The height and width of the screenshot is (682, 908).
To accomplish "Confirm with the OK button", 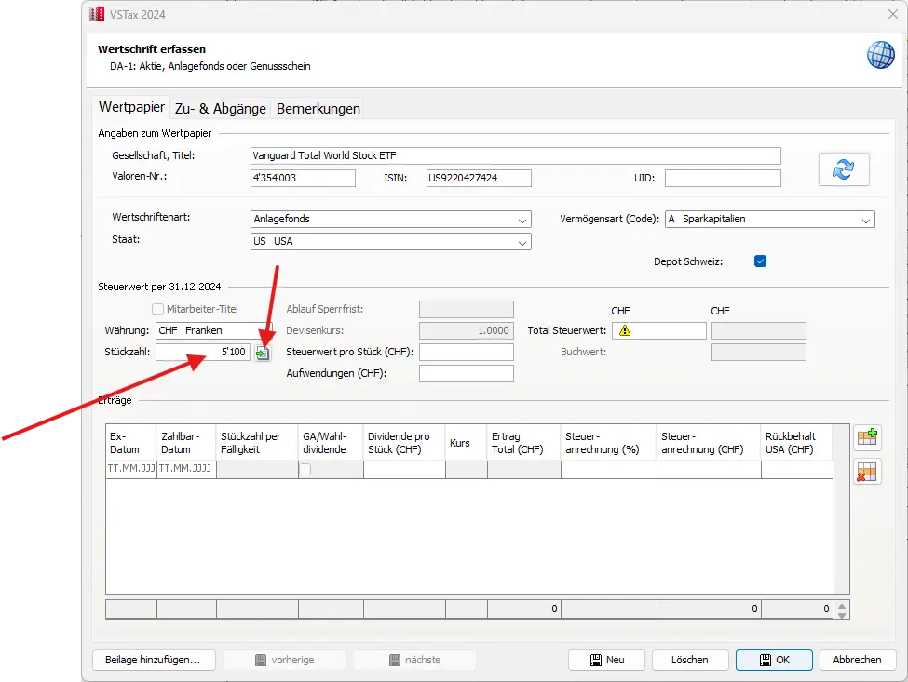I will coord(773,660).
